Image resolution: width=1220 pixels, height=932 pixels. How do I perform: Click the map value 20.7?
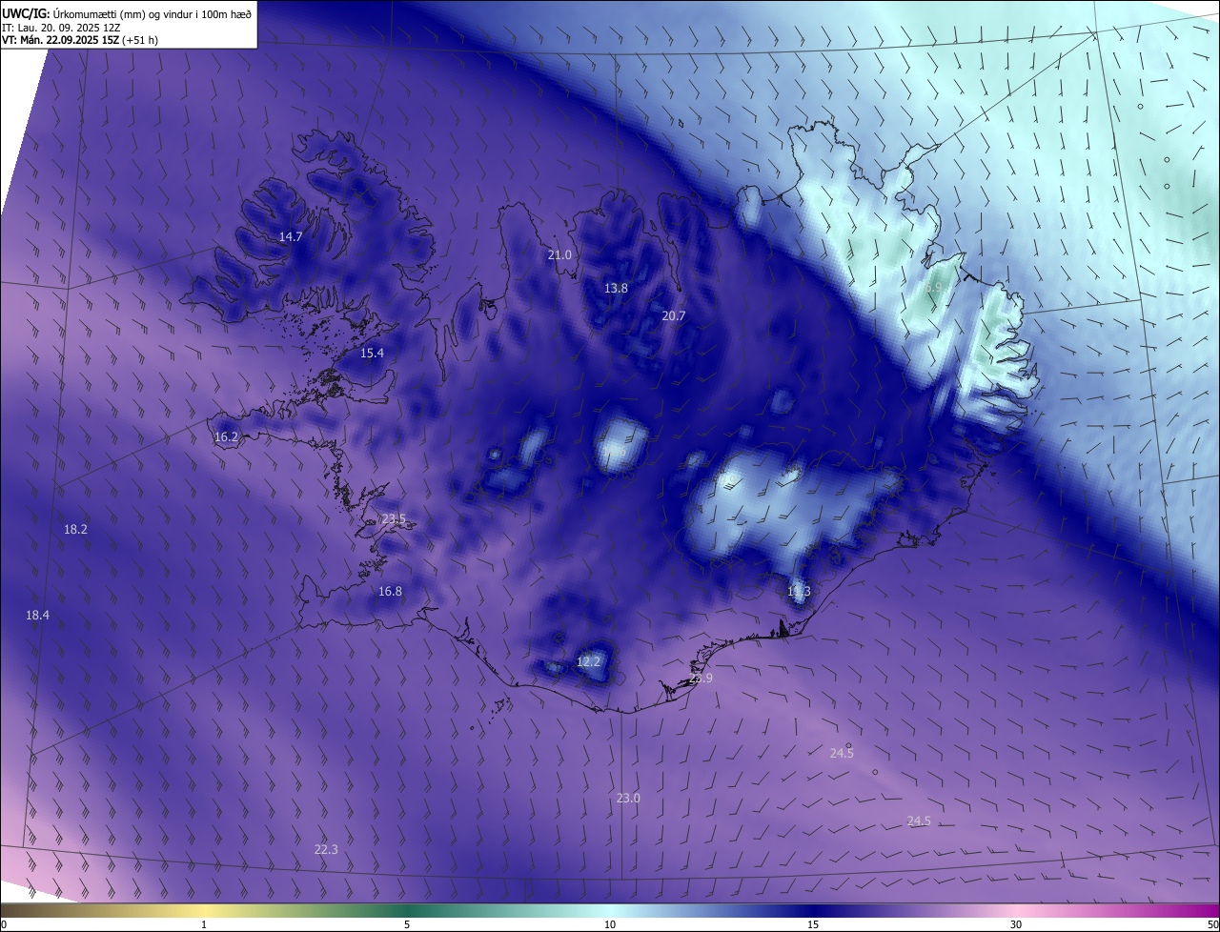674,315
